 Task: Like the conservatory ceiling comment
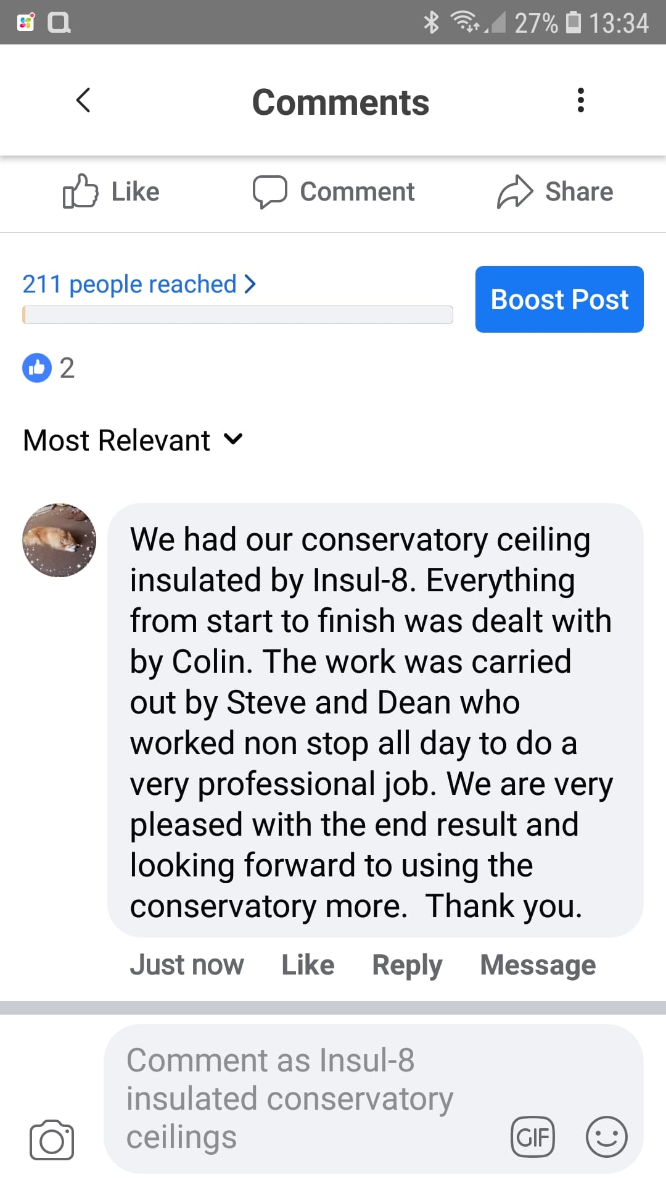(x=308, y=965)
